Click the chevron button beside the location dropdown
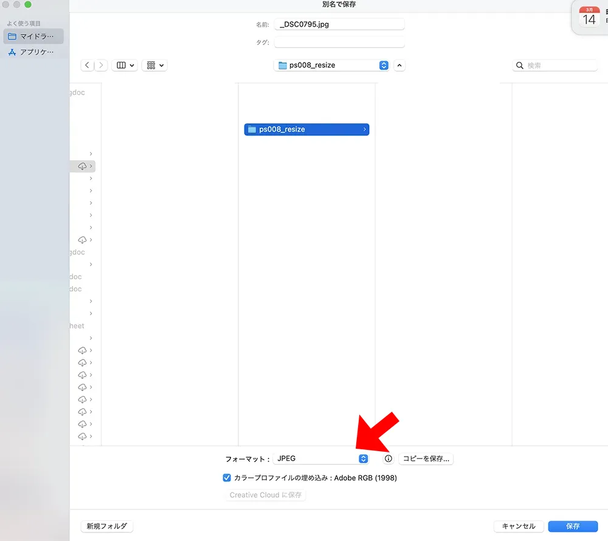Image resolution: width=608 pixels, height=541 pixels. (x=399, y=65)
